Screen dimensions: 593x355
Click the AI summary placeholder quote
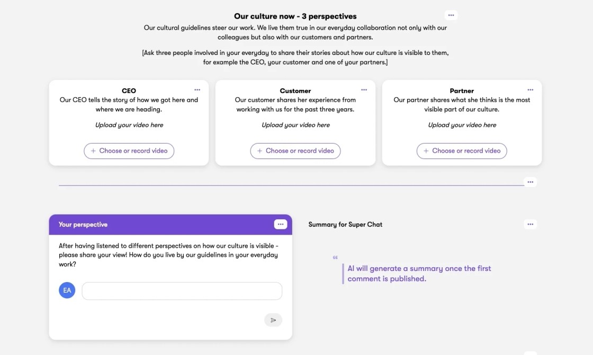[x=419, y=274]
